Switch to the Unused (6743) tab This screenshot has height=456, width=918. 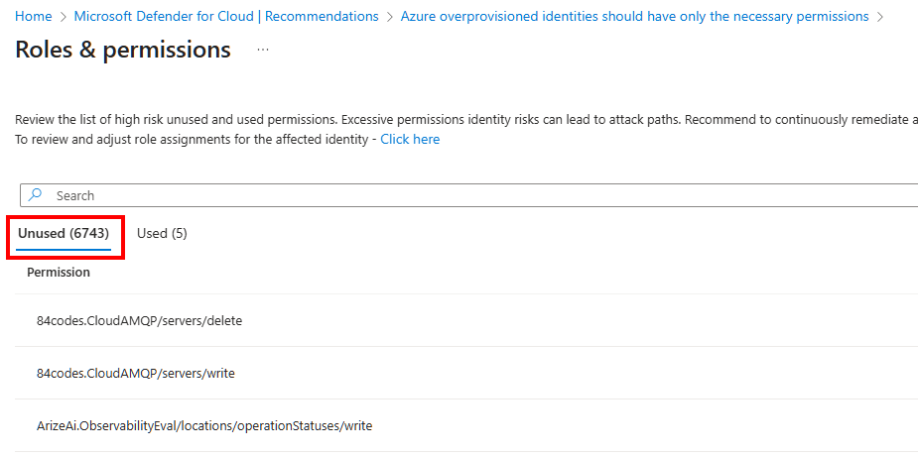point(64,234)
